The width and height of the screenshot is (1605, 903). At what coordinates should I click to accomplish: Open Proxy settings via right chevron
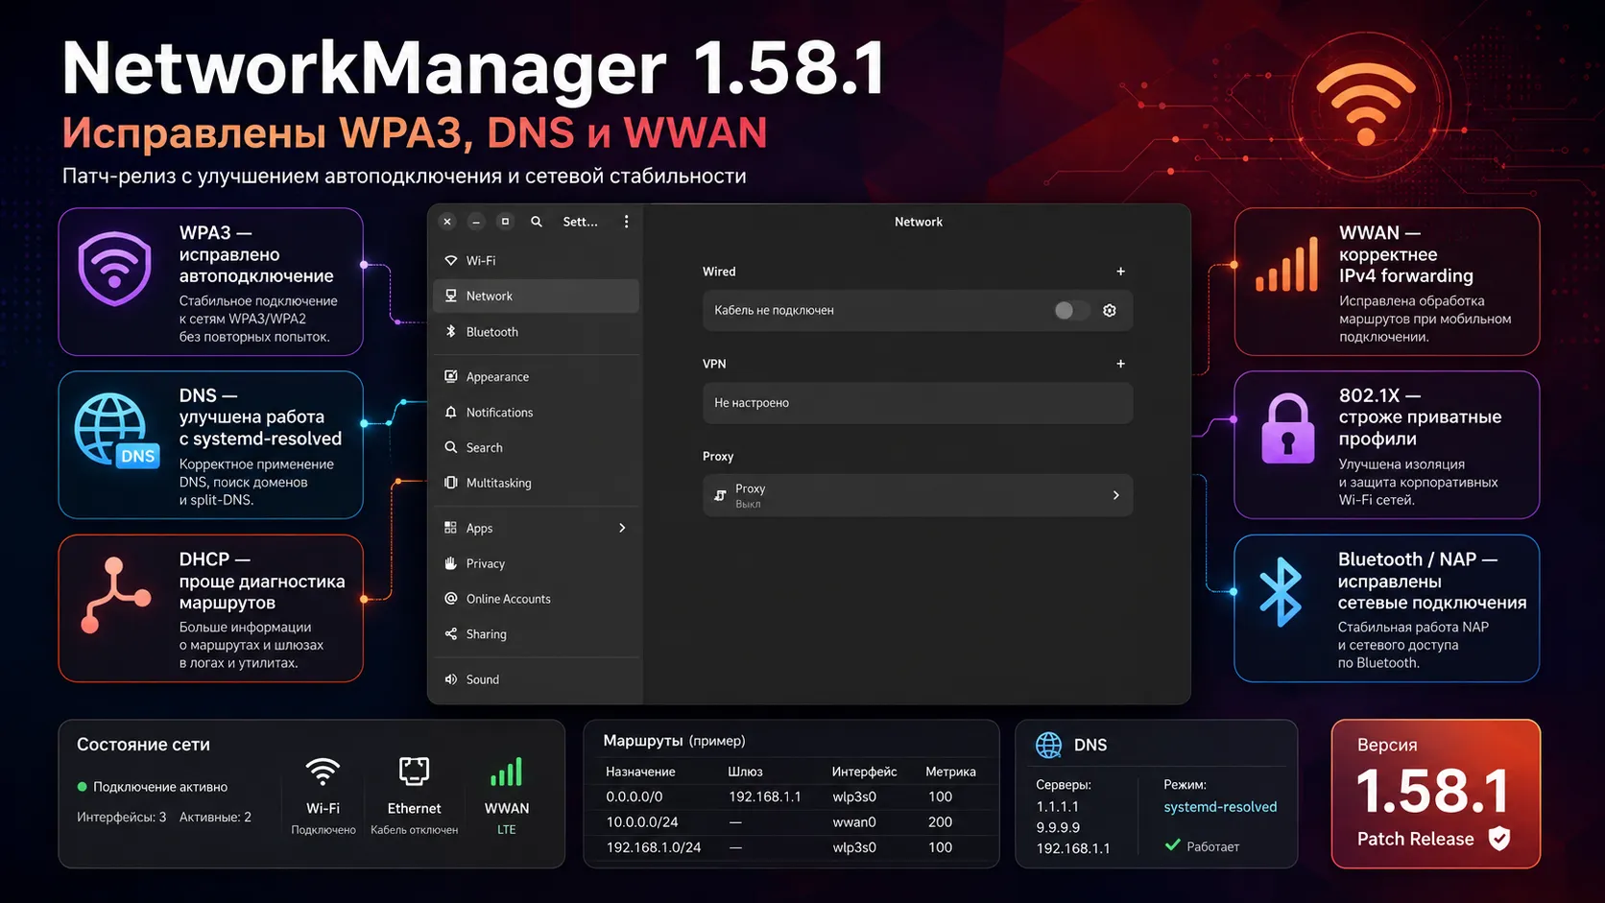[1115, 495]
